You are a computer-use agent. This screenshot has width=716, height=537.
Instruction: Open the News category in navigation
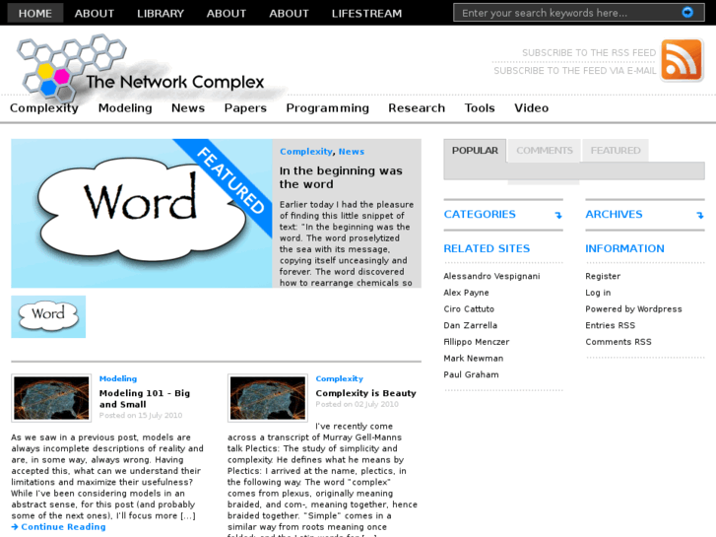click(x=188, y=107)
